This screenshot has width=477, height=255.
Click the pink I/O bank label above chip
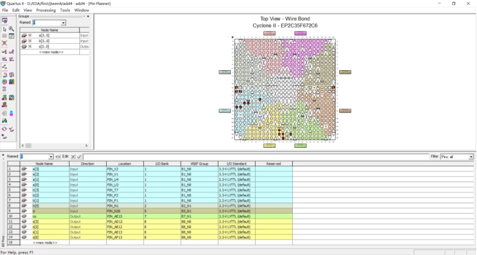tap(270, 34)
